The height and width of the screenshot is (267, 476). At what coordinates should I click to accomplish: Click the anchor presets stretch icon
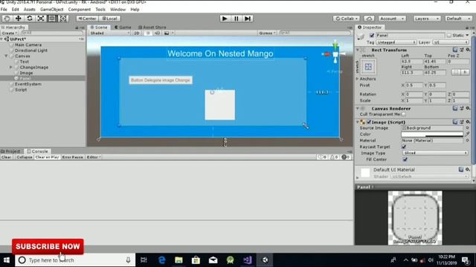click(x=368, y=67)
